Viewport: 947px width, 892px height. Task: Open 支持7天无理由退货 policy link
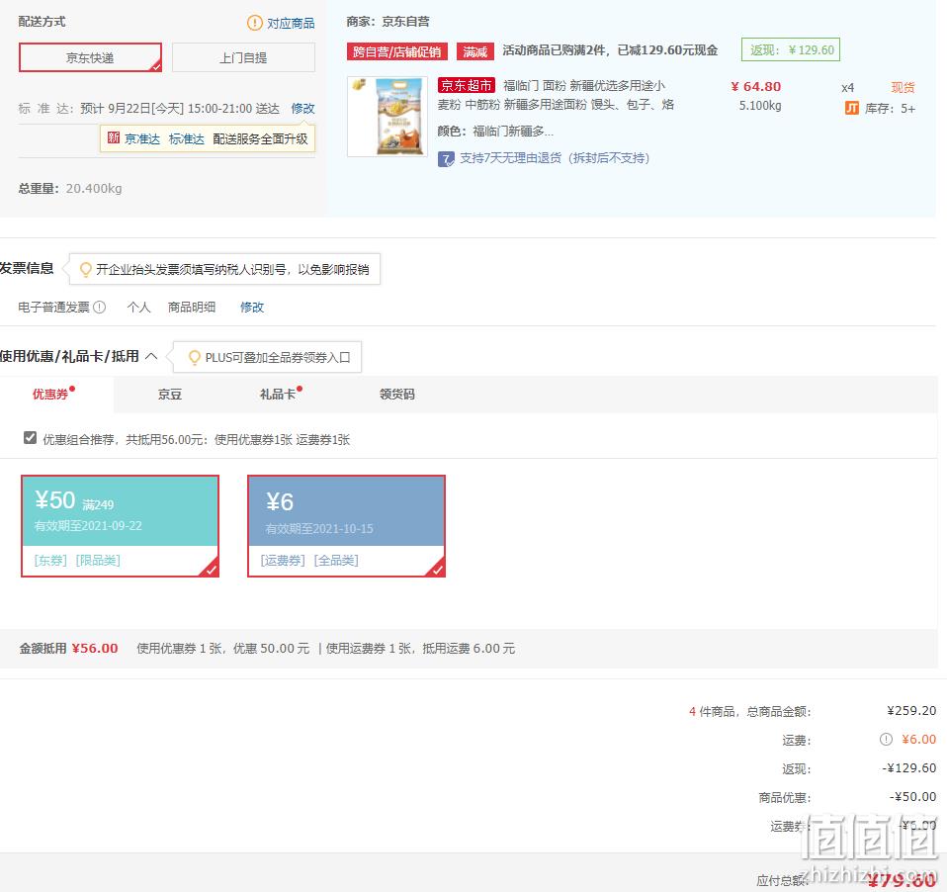pyautogui.click(x=555, y=158)
